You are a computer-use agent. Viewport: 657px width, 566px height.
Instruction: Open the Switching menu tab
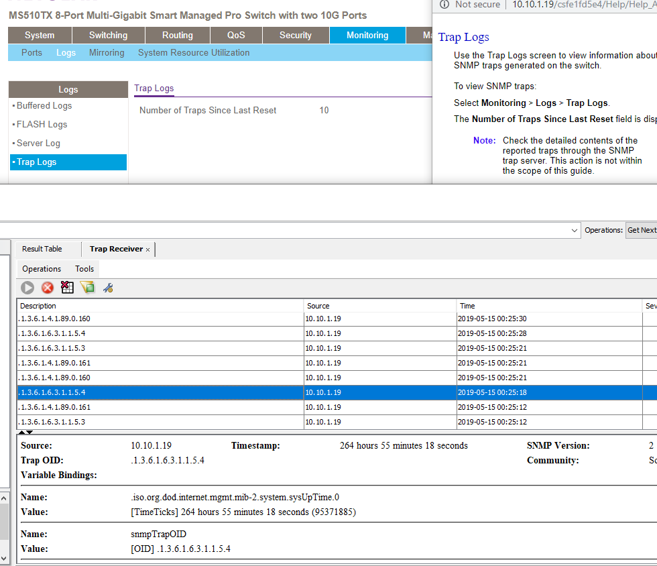[109, 36]
